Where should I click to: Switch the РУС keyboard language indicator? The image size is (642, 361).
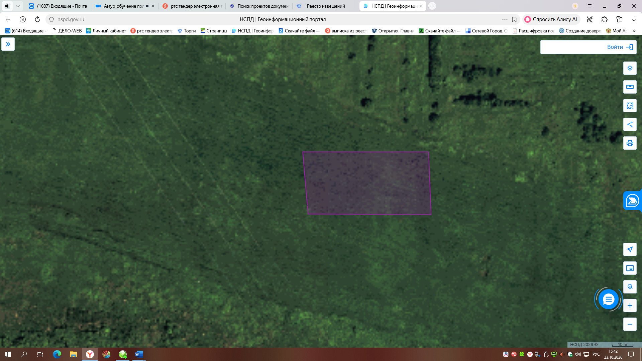(x=596, y=354)
